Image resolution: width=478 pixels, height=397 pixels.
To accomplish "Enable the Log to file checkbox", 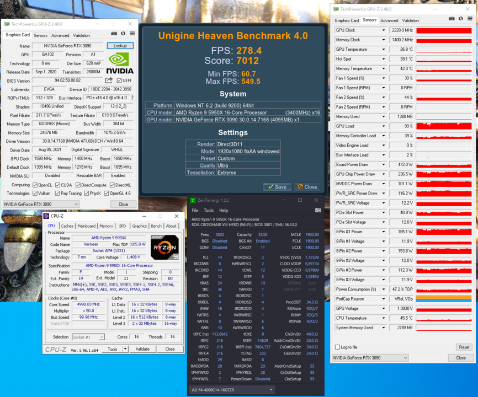I will 337,347.
